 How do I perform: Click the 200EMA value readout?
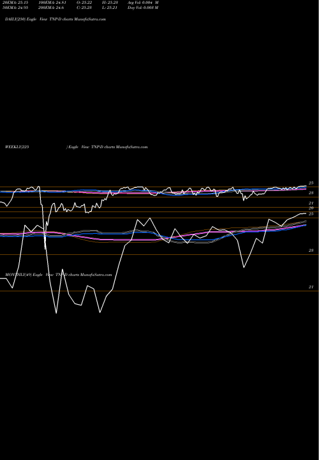coord(51,8)
